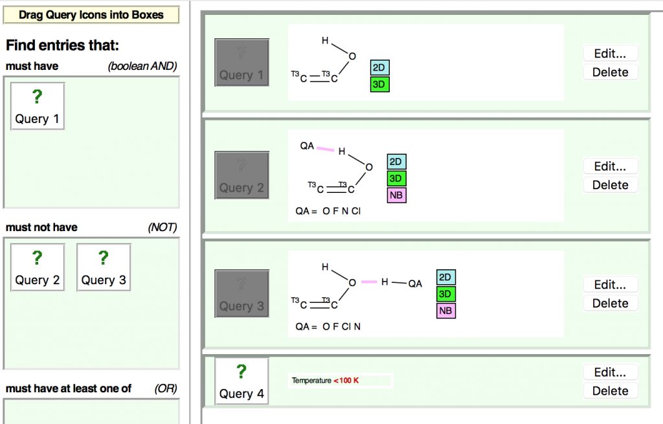Edit the Query 4 temperature criterion

[610, 372]
